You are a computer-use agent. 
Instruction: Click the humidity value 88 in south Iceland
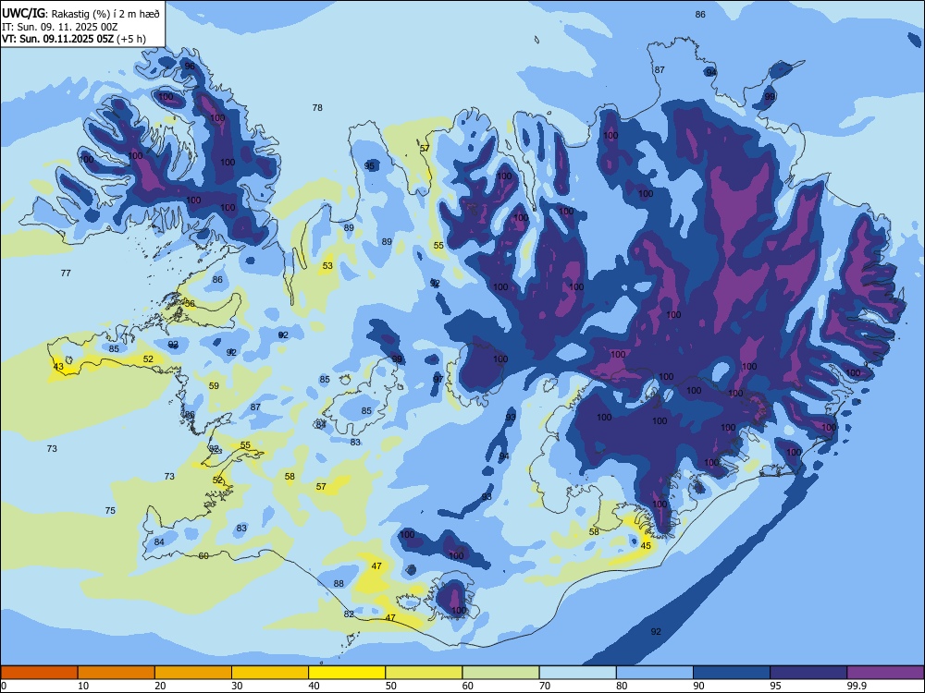(339, 584)
